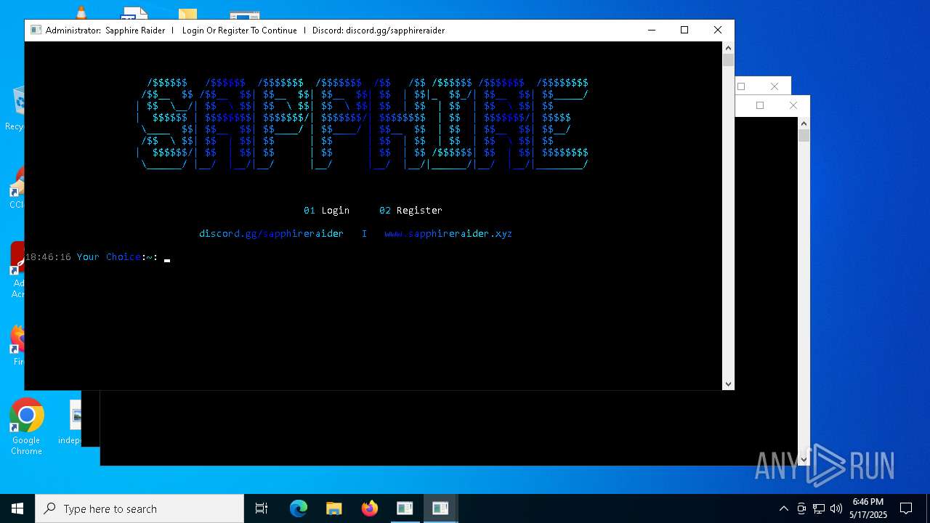Click the Sapphire Raider console scrollbar thumb

729,60
